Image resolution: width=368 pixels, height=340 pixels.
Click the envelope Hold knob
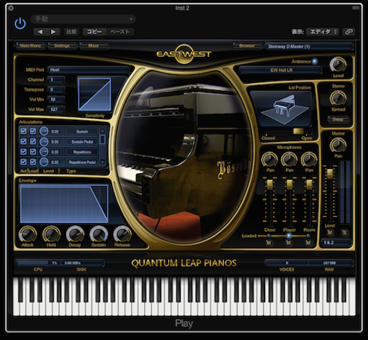[x=51, y=234]
